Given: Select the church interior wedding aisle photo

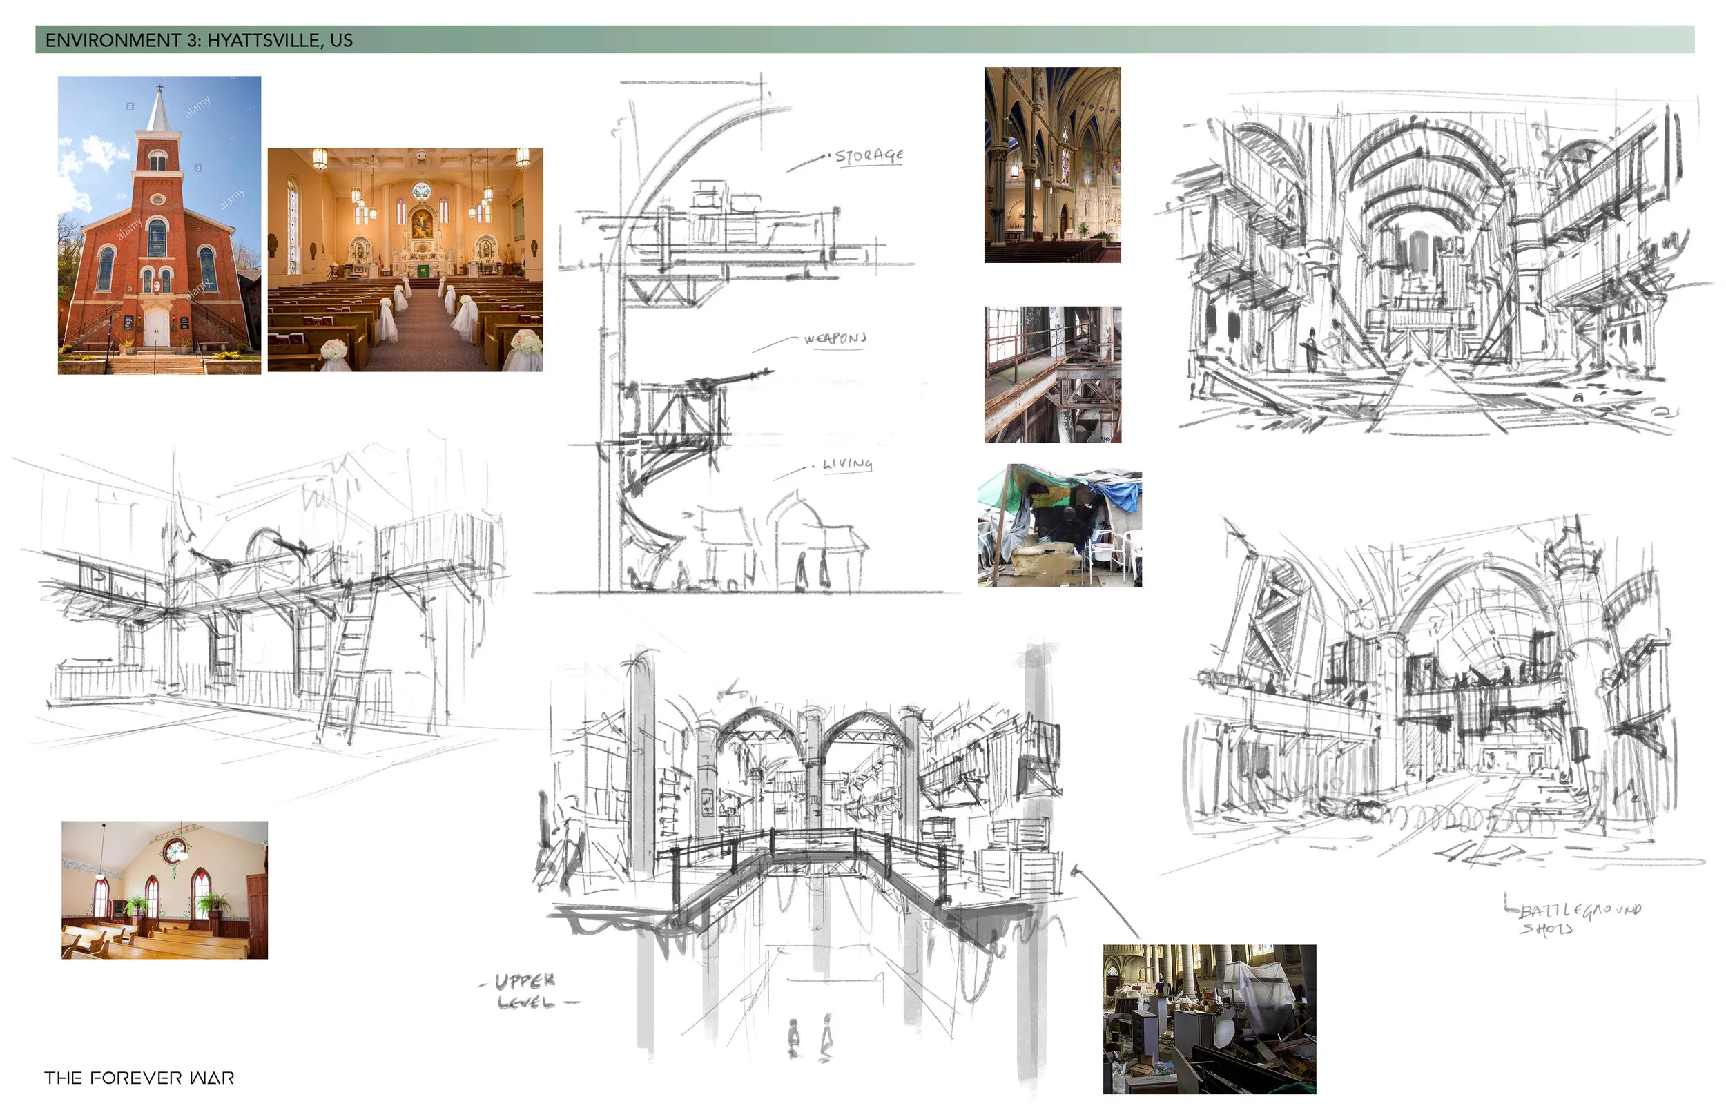Looking at the screenshot, I should tap(405, 260).
